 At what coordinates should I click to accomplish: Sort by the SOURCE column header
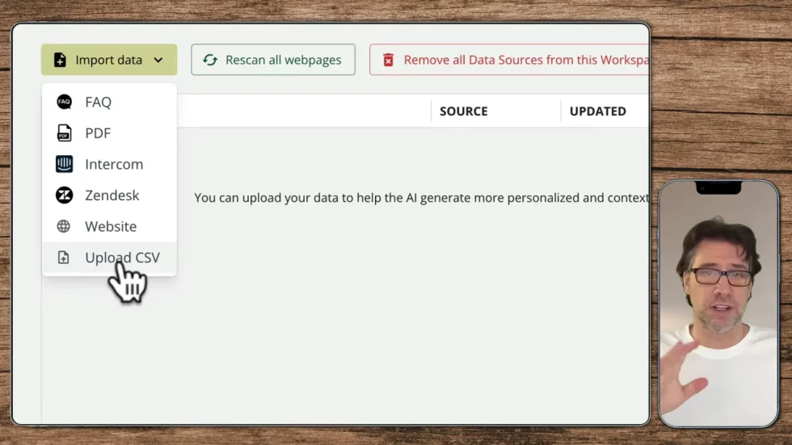463,111
